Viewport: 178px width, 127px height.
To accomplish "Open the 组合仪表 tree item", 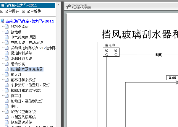I will [18, 64].
